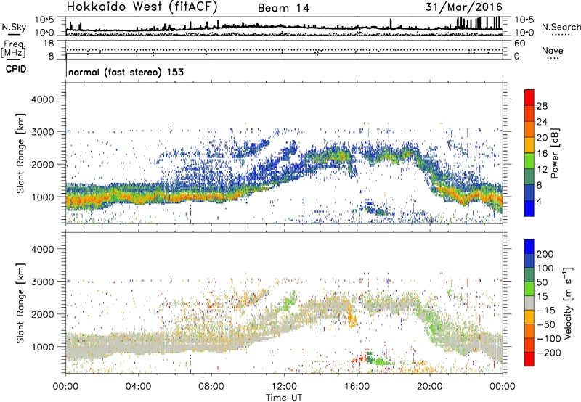This screenshot has width=581, height=402.
Task: Click the '04:00' time axis tick label
Action: [138, 387]
